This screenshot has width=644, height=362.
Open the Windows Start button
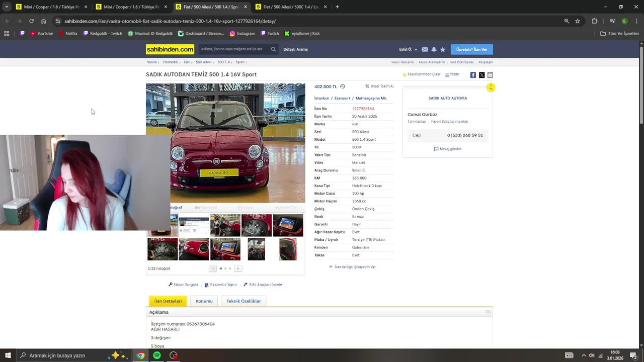[8, 355]
